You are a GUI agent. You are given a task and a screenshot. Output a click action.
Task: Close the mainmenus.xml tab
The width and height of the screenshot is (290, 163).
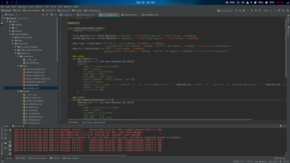tap(96, 15)
